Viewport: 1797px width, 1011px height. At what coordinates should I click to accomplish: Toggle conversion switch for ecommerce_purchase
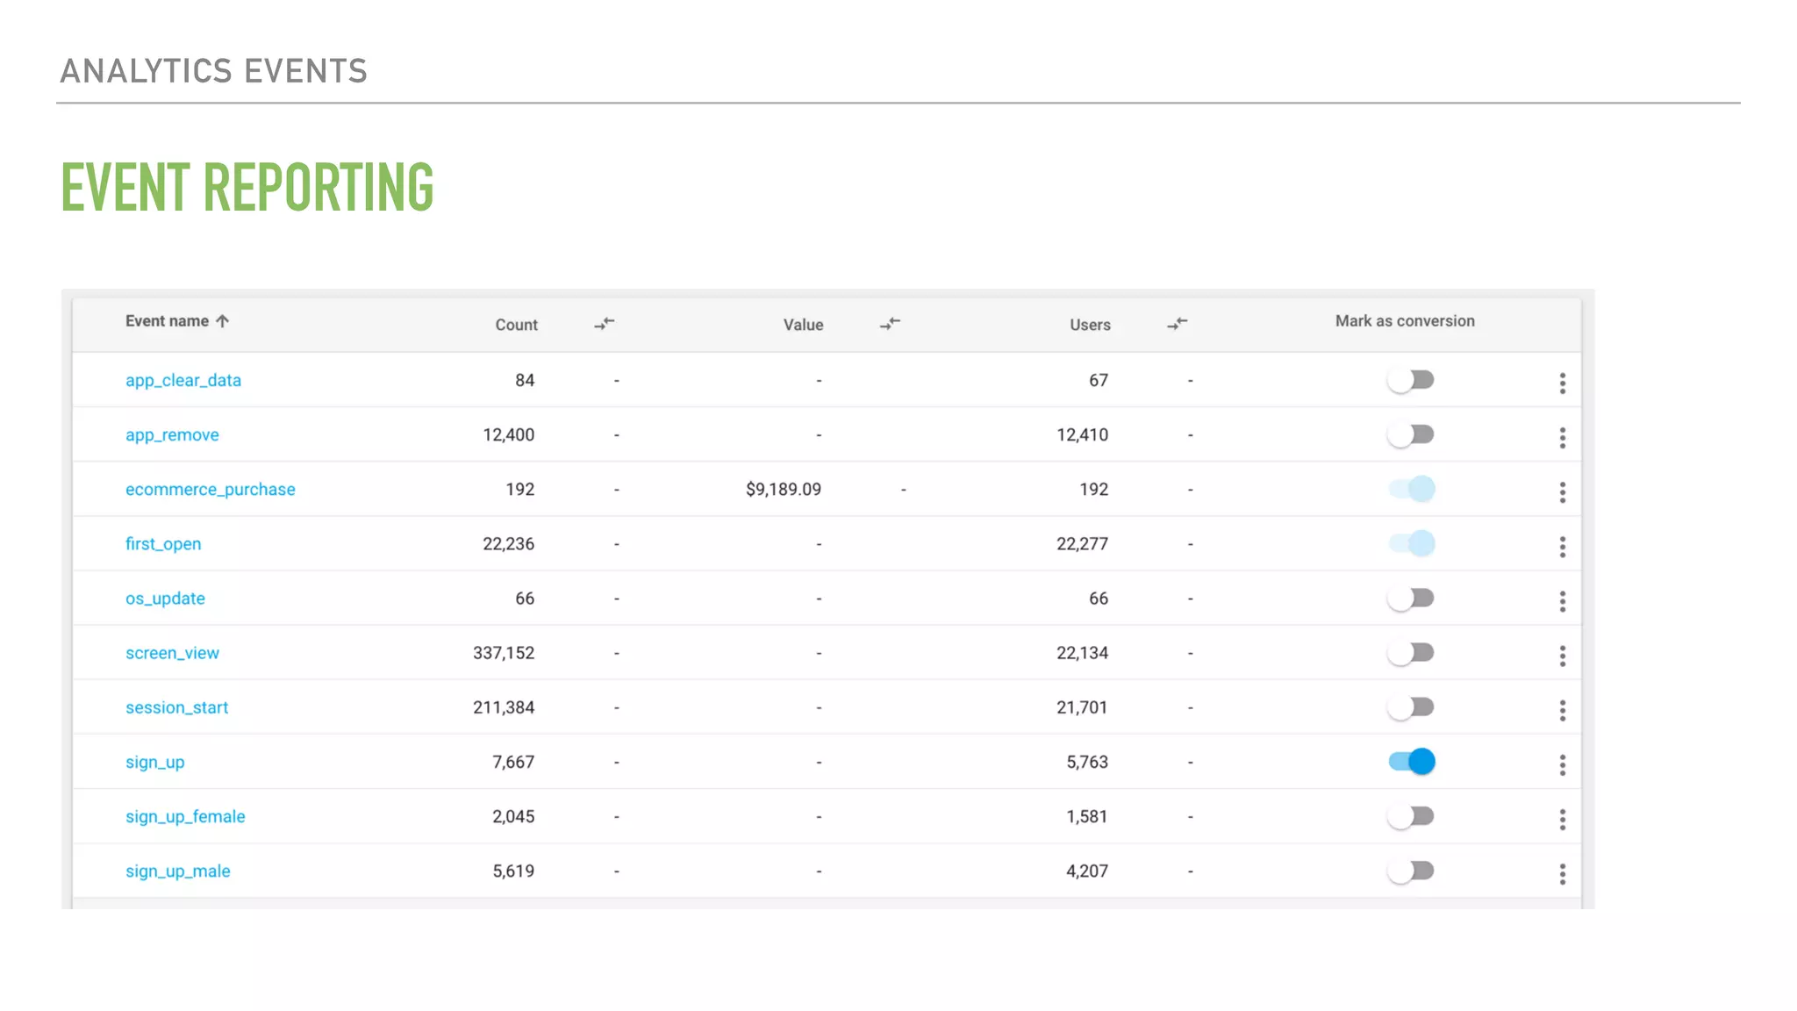coord(1411,489)
